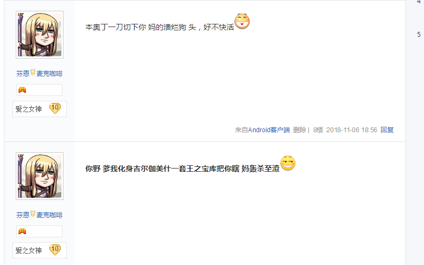Click 删除 to delete 8楼 post
424x265 pixels.
click(299, 130)
